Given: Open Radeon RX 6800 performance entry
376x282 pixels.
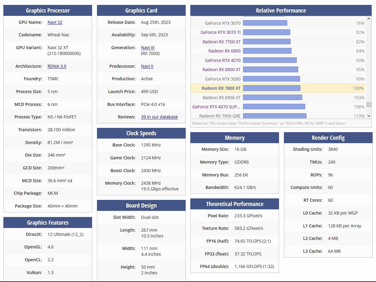Looking at the screenshot, I should (224, 51).
